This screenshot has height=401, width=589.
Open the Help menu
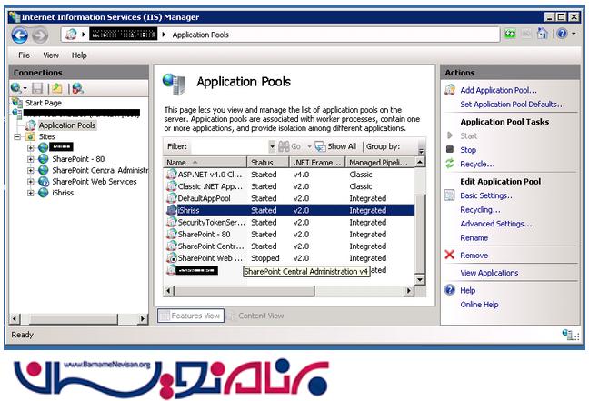pos(79,55)
